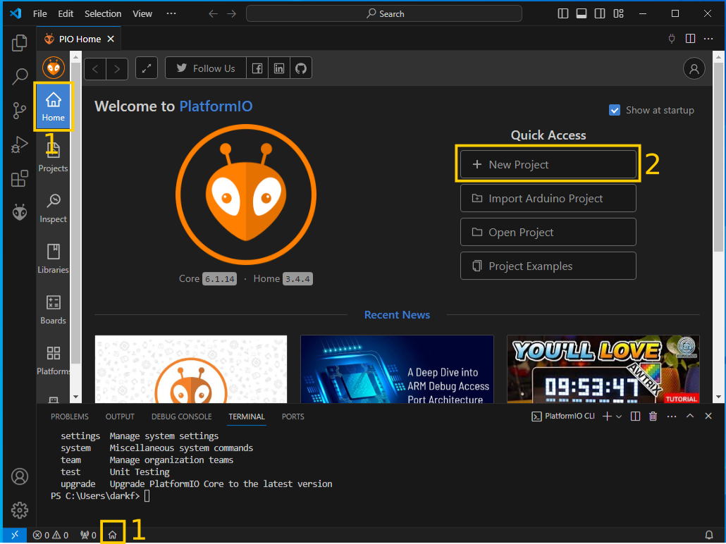Navigate forward in PIO Home
The image size is (726, 544).
tap(117, 68)
